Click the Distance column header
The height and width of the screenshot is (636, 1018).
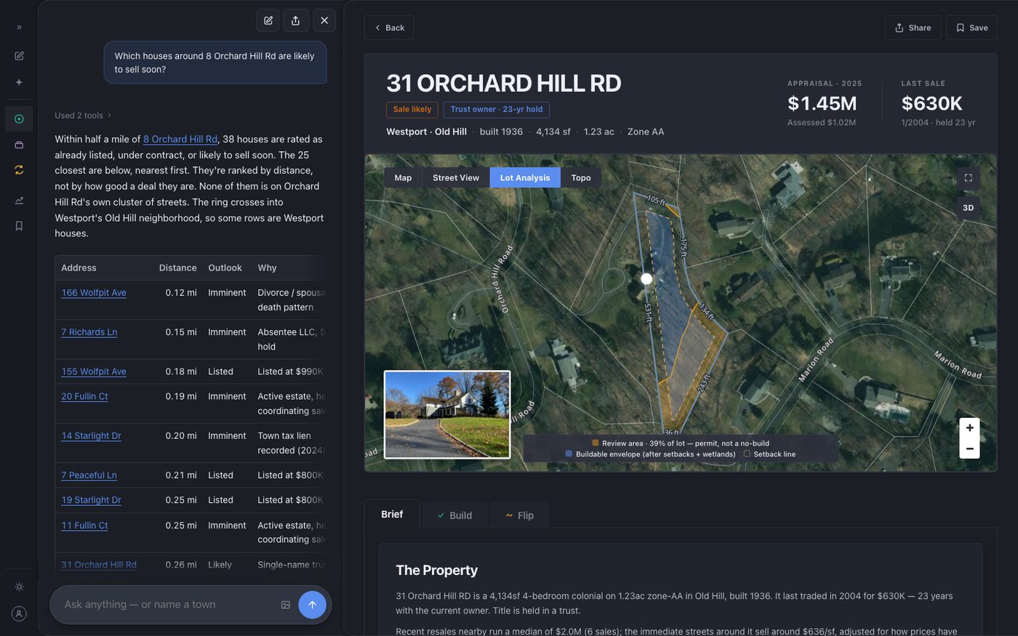(x=177, y=267)
